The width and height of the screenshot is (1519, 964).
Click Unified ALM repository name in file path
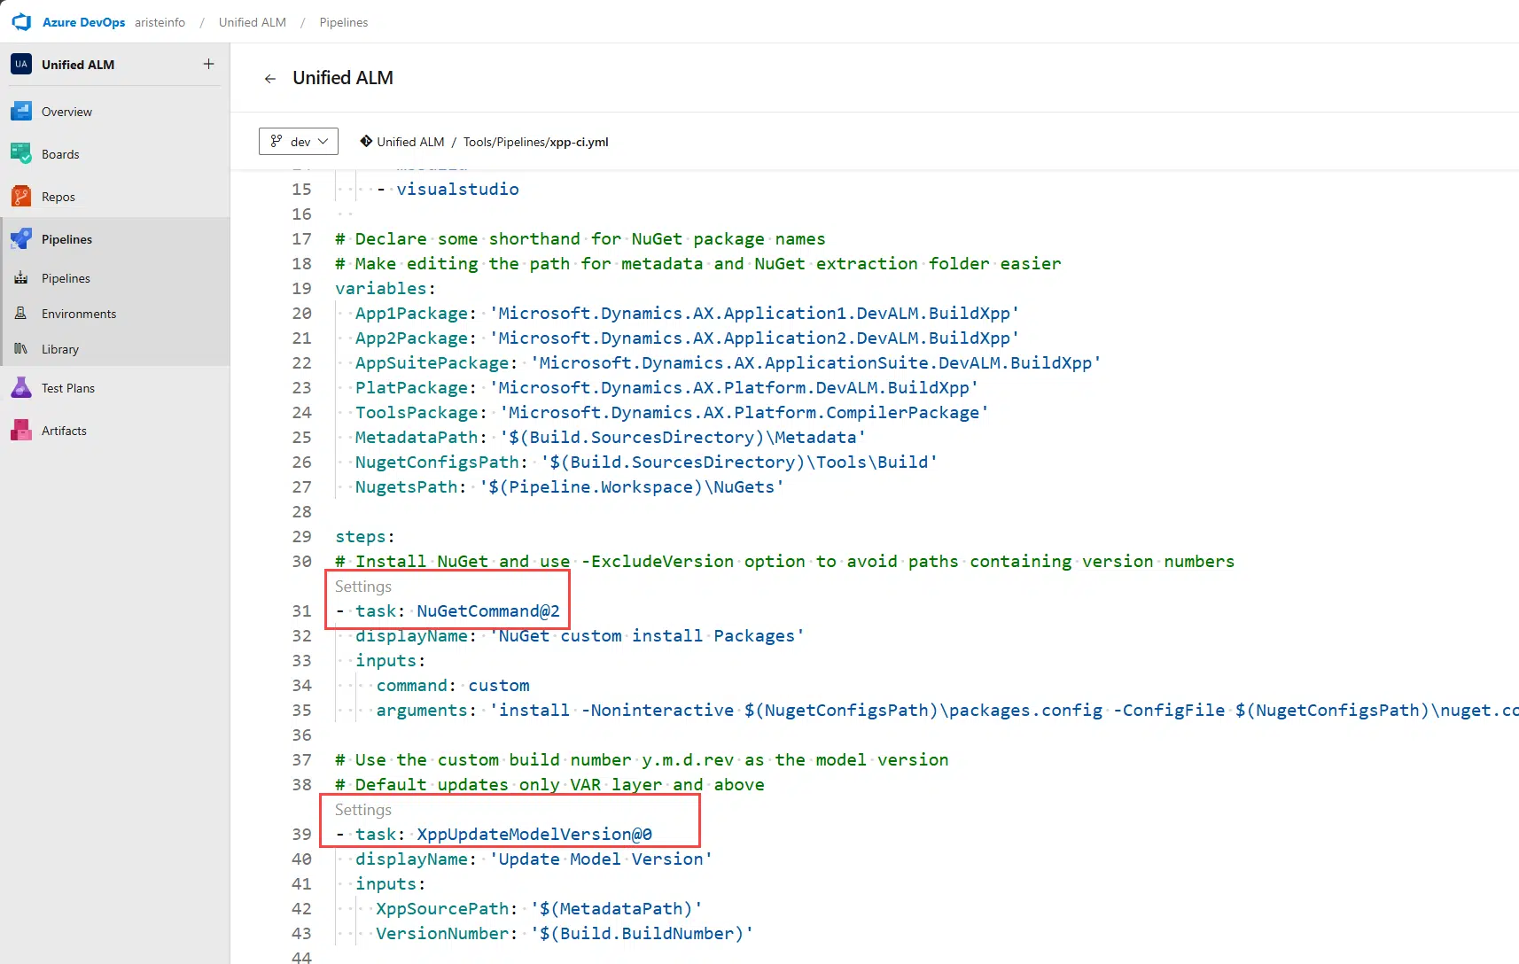click(410, 142)
